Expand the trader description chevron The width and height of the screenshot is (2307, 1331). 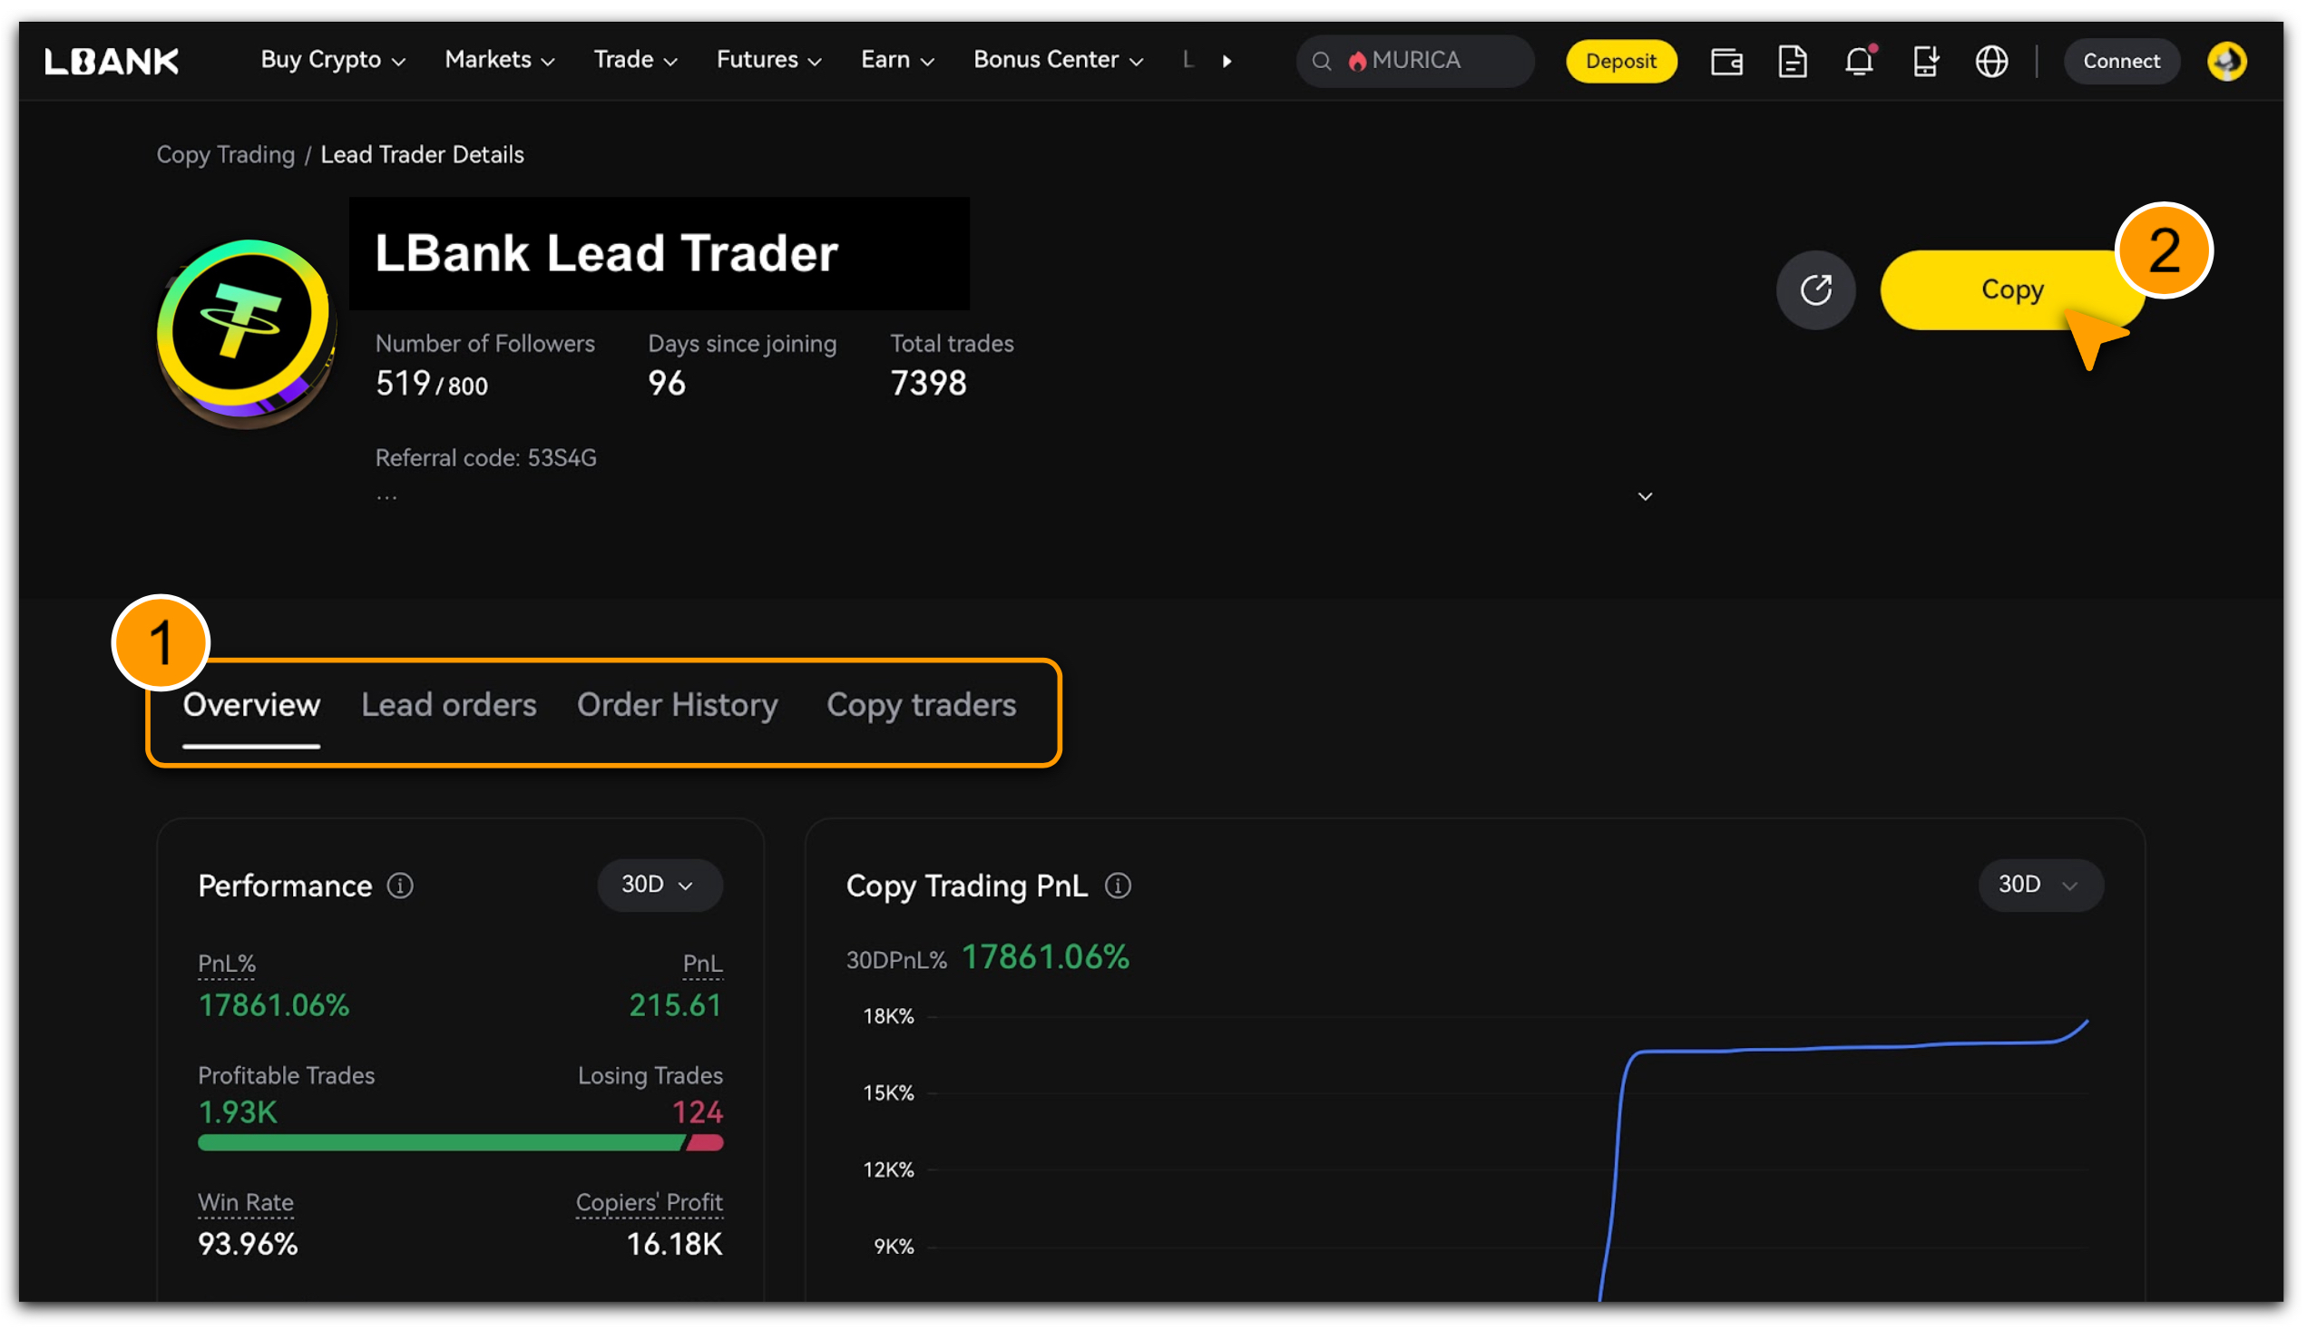pyautogui.click(x=1645, y=496)
